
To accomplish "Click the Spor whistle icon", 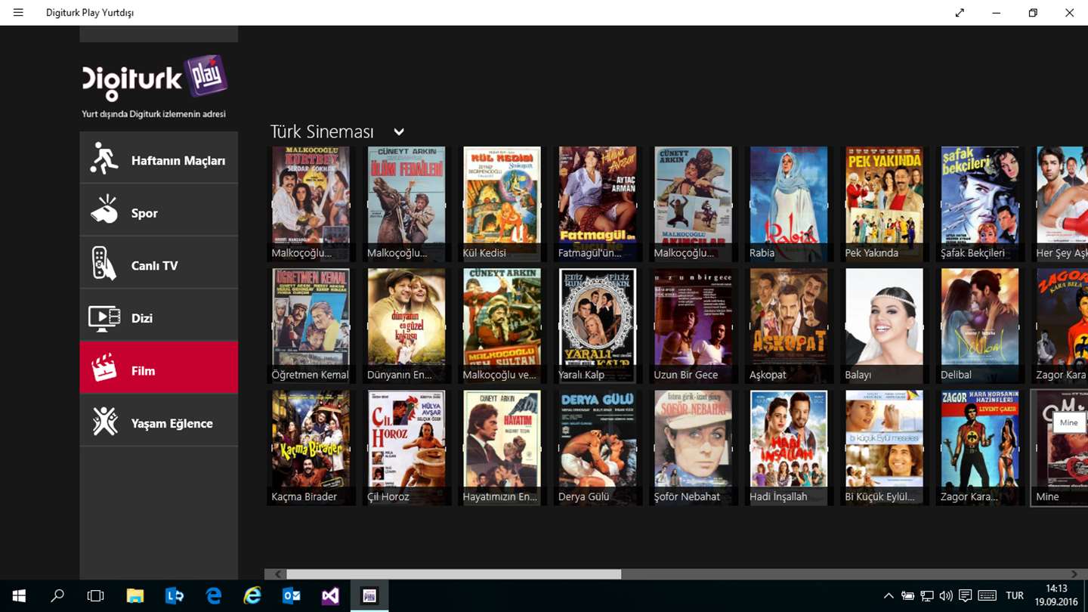I will (x=104, y=211).
